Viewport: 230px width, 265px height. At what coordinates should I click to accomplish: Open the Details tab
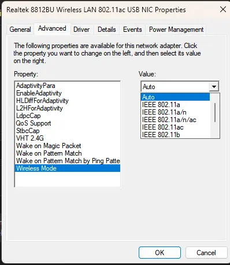pos(107,30)
